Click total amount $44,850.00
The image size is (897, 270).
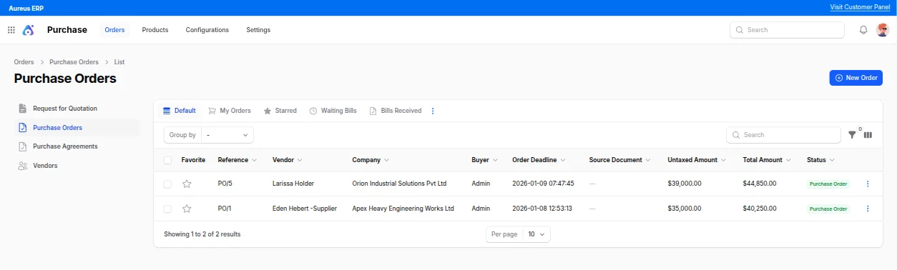(x=760, y=184)
